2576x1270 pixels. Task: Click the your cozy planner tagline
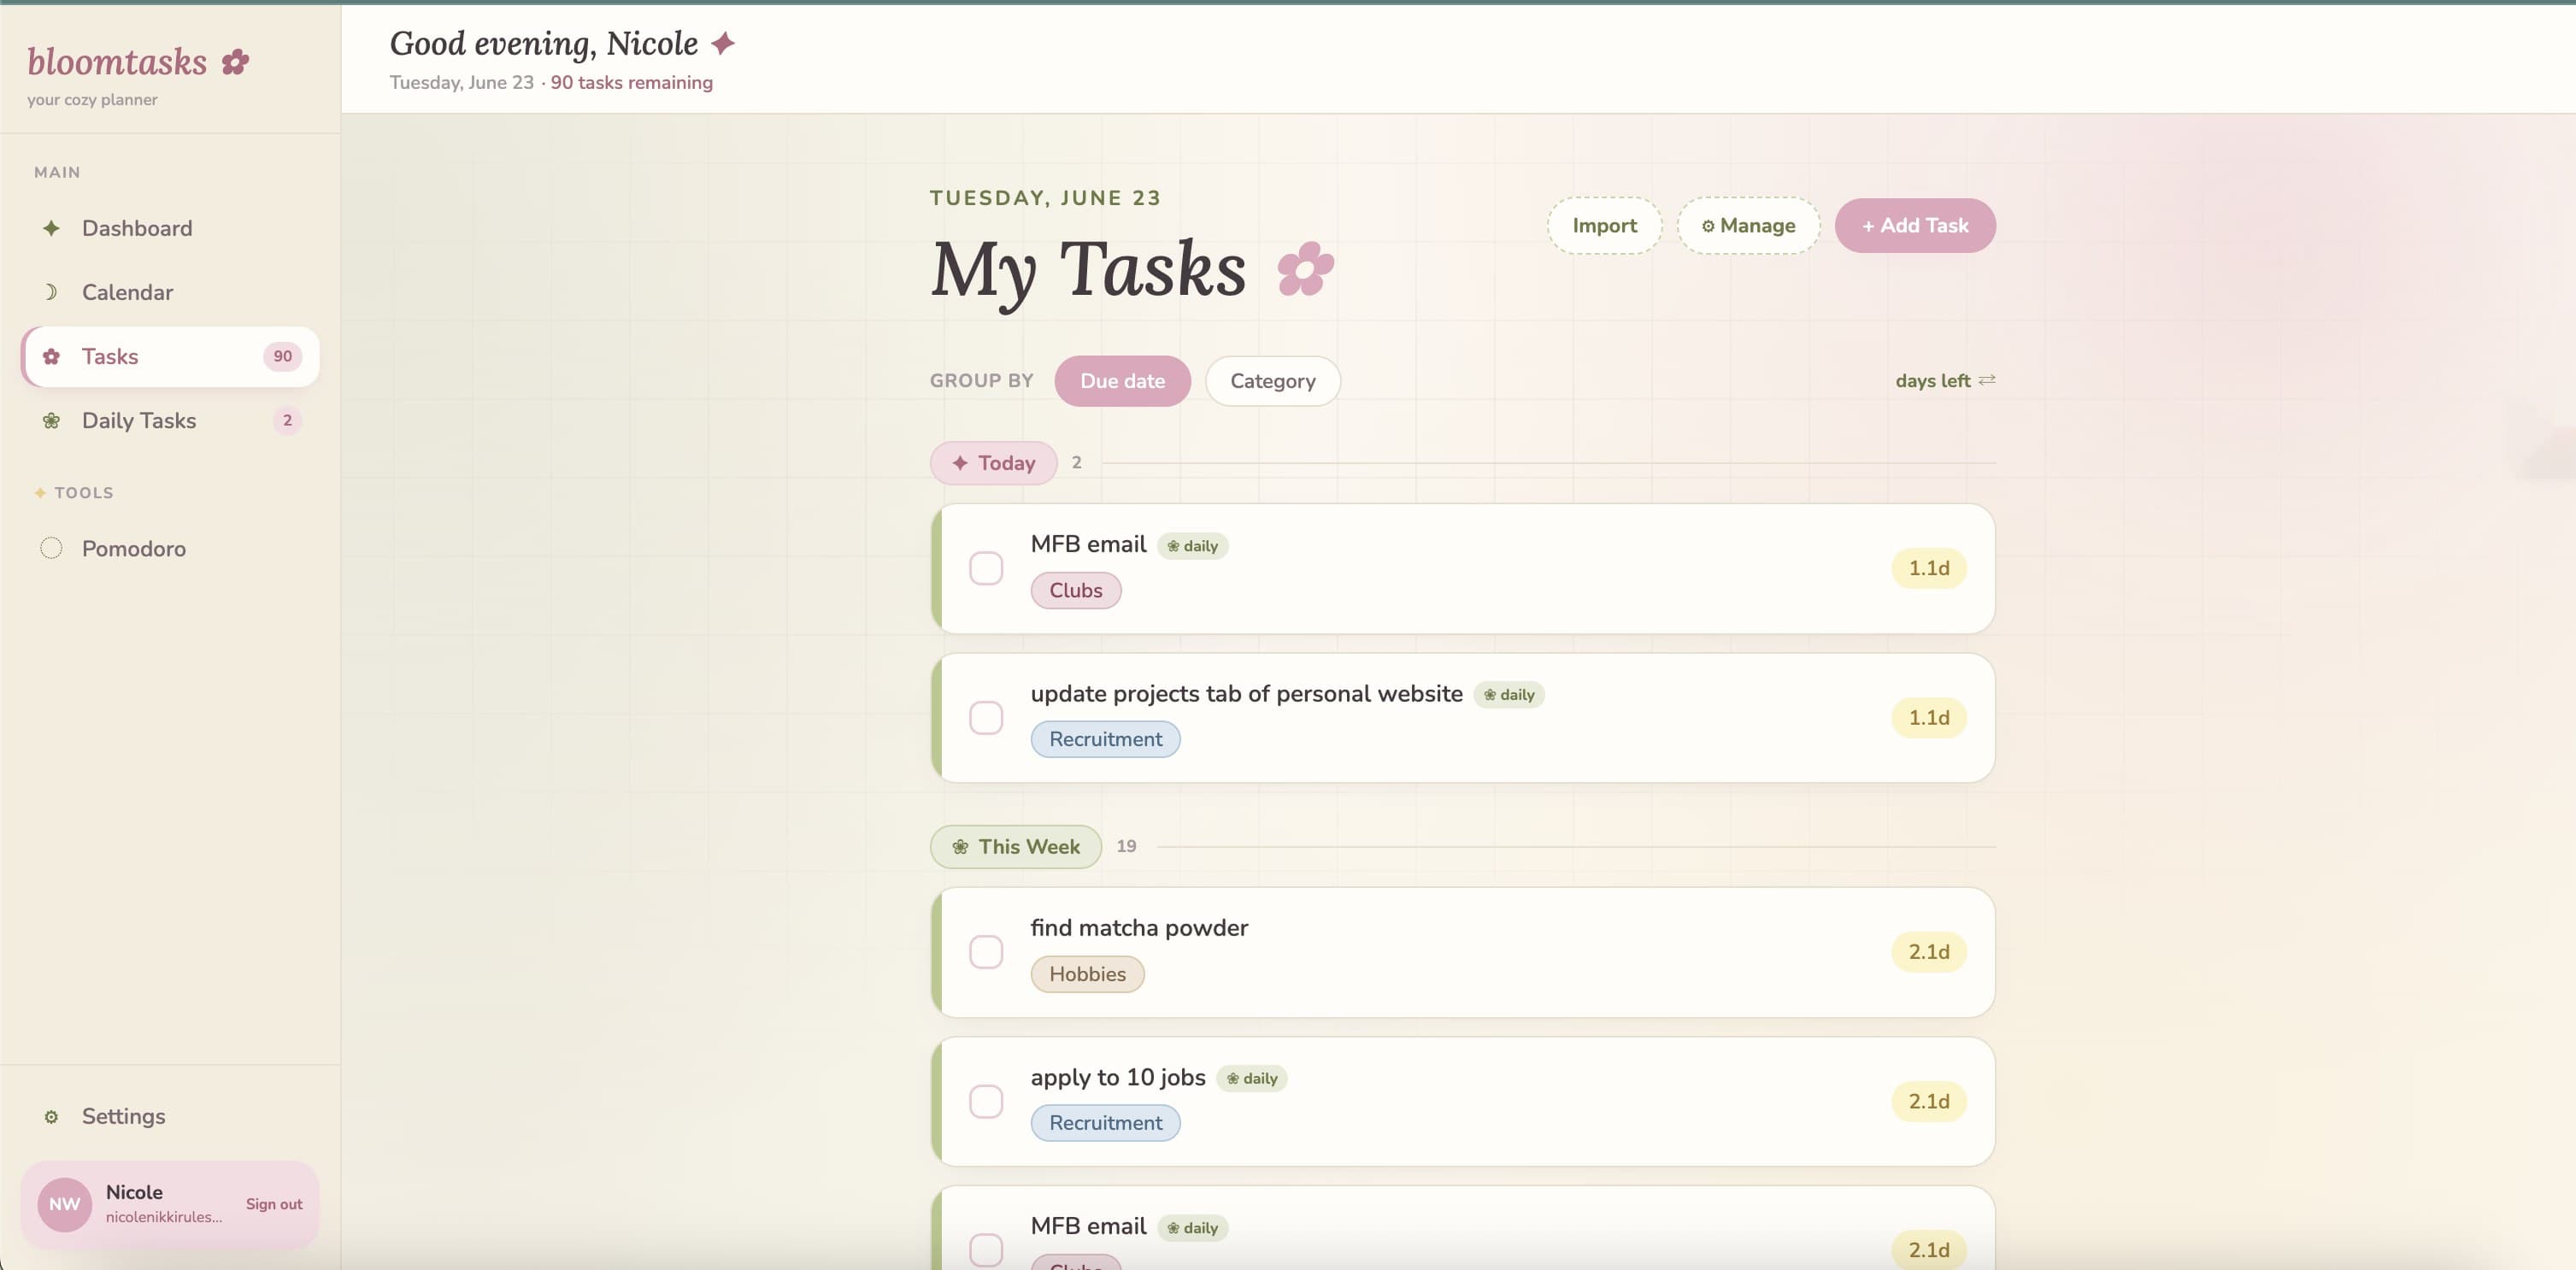coord(92,100)
